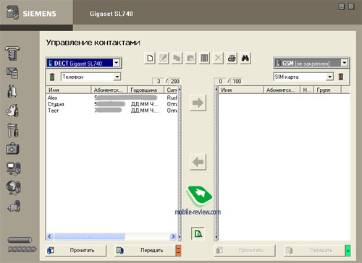
Task: Click the Имя column header in the right list
Action: click(x=241, y=90)
